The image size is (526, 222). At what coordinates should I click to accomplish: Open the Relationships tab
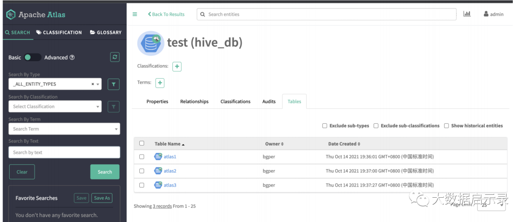click(194, 102)
